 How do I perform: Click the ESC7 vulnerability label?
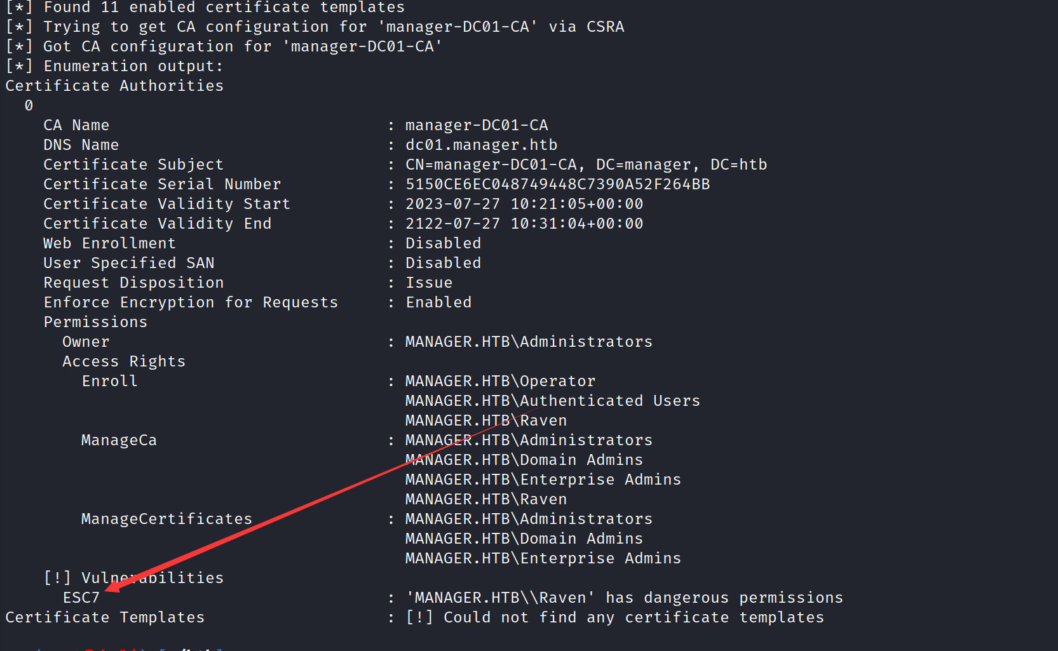(x=81, y=598)
